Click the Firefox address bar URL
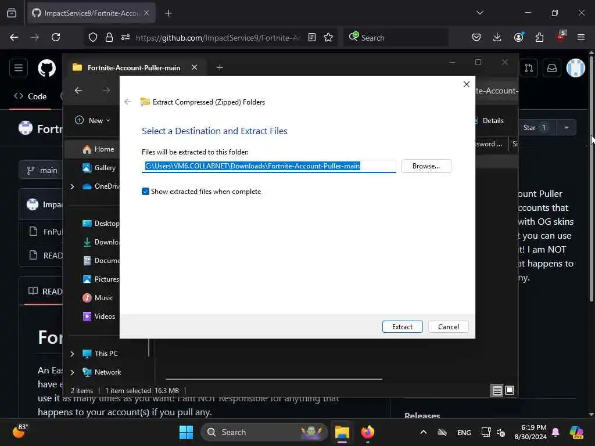595x446 pixels. click(218, 38)
